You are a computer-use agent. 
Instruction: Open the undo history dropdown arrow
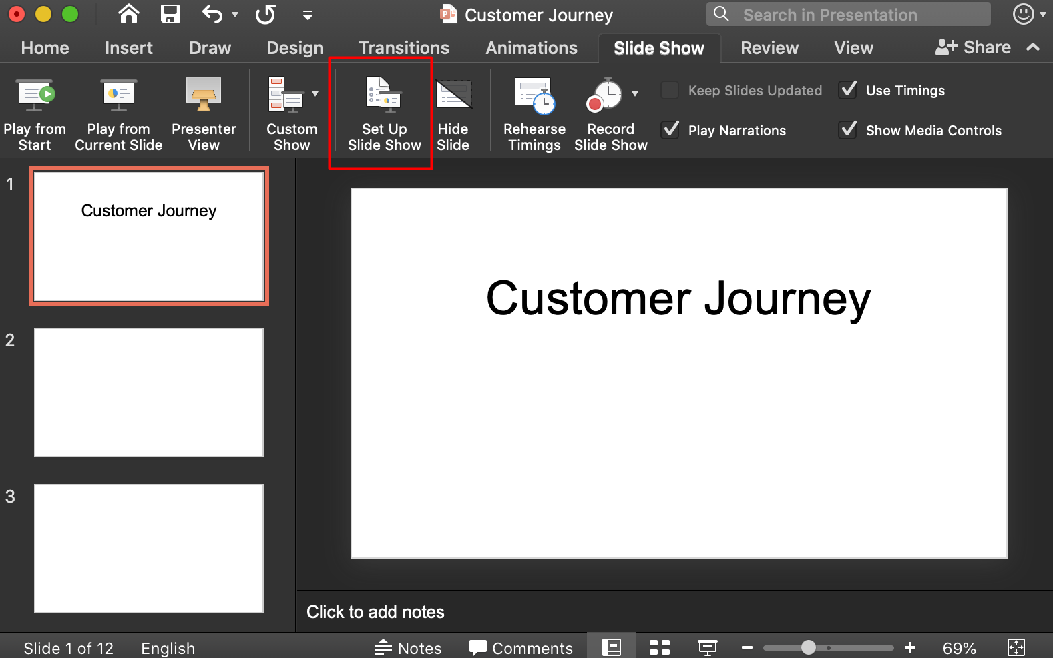(235, 14)
